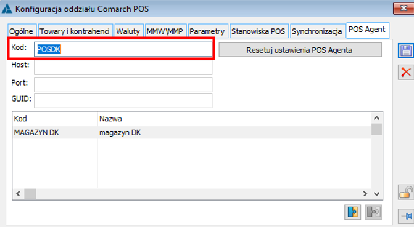Screen dimensions: 414x227
Task: Click into the GUID input field
Action: tap(123, 100)
